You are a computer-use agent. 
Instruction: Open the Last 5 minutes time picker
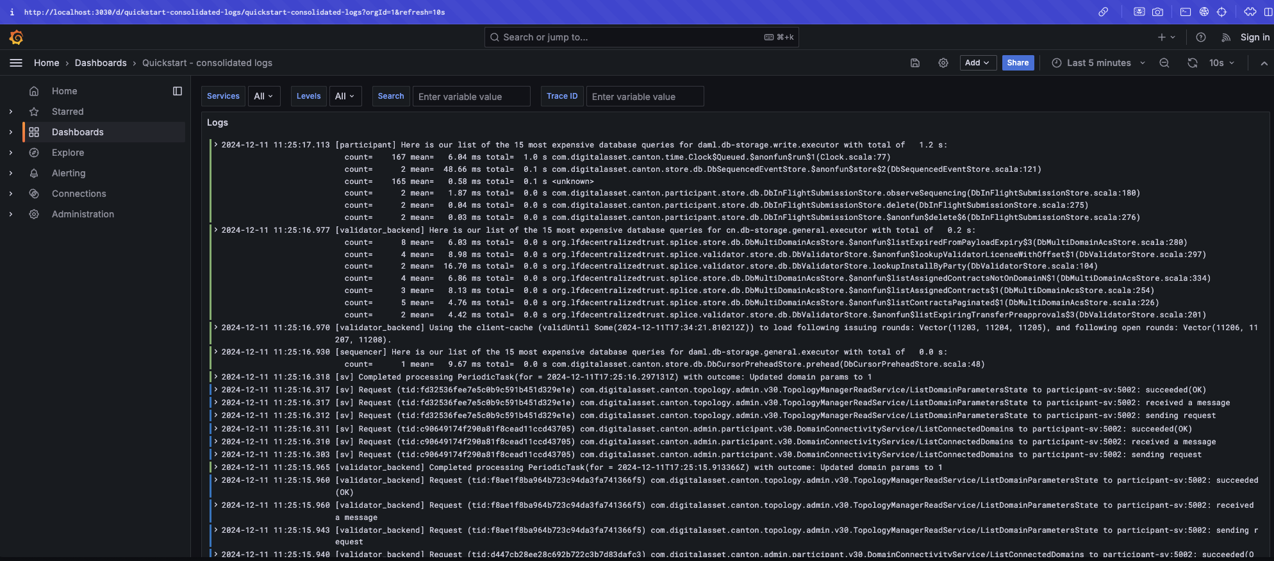coord(1098,63)
